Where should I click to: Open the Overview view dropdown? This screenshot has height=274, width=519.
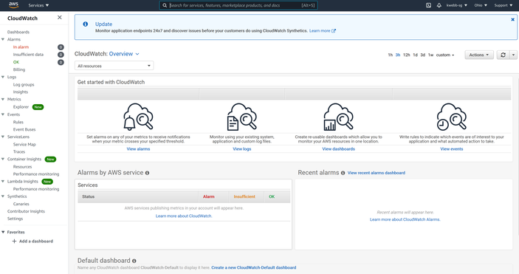click(124, 54)
